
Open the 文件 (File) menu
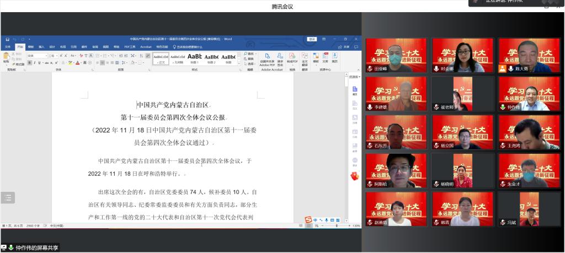(8, 47)
